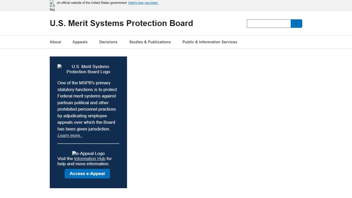Open Public & Information Services section
This screenshot has height=198, width=352.
tap(209, 42)
